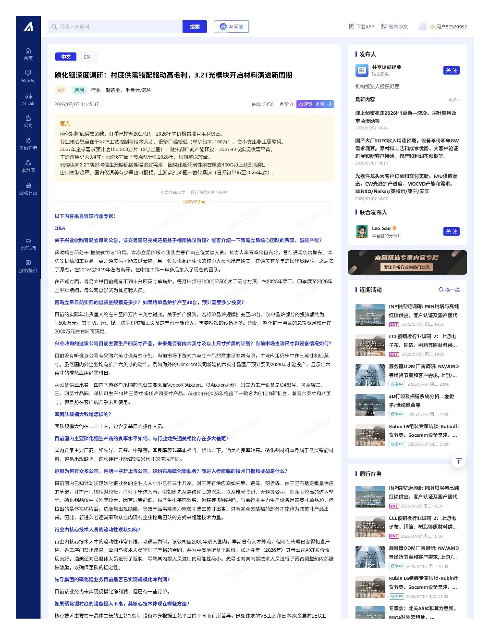Follow 共享调研纪要 with the 关注 button
Screen dimensions: 490x635
pos(451,70)
